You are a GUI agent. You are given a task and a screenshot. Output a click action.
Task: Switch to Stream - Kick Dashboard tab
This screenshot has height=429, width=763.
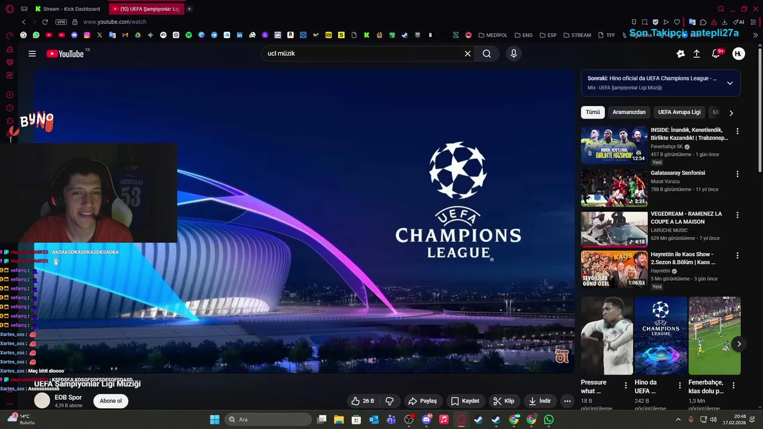[68, 9]
